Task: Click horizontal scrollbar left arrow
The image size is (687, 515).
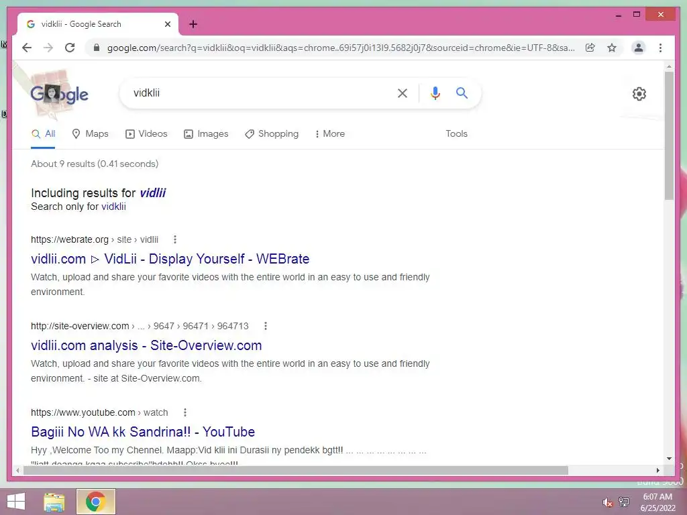Action: tap(17, 470)
